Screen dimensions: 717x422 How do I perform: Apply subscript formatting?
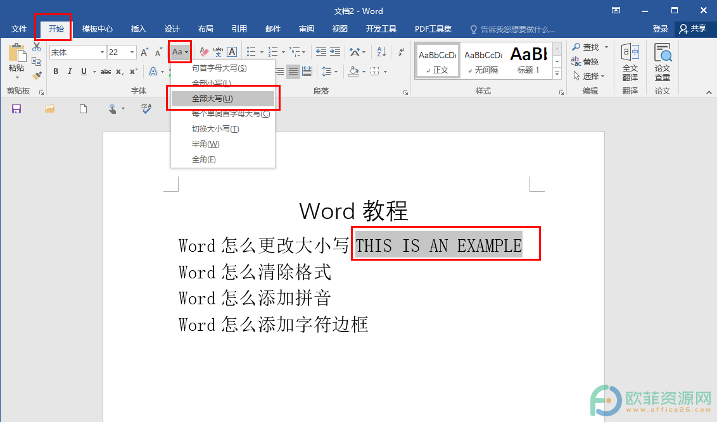[x=119, y=71]
